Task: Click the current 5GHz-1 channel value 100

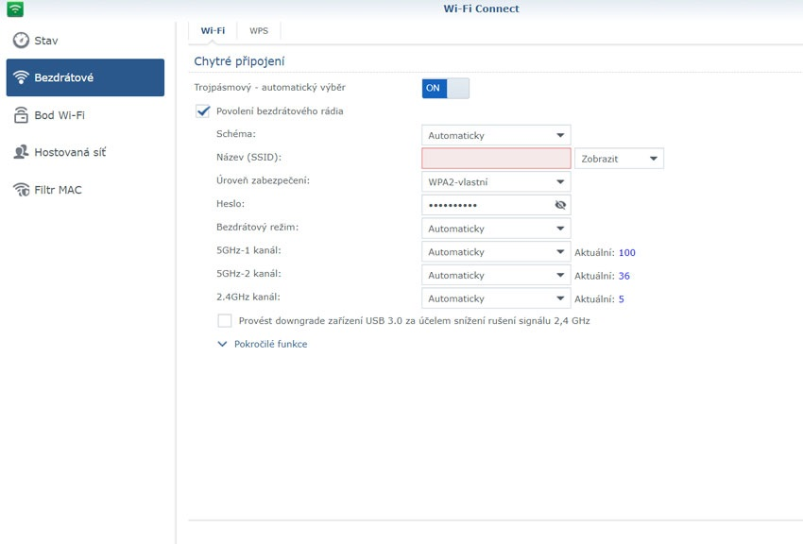Action: click(x=627, y=253)
